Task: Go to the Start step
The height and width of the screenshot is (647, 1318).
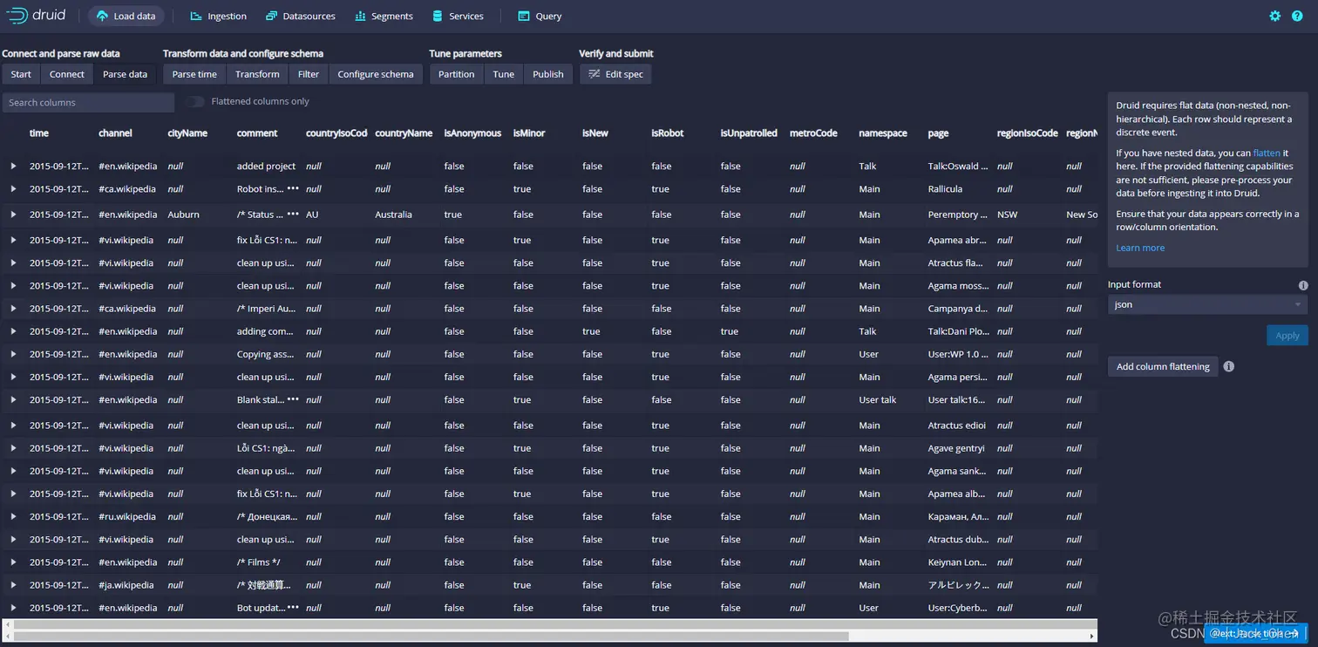Action: click(21, 74)
